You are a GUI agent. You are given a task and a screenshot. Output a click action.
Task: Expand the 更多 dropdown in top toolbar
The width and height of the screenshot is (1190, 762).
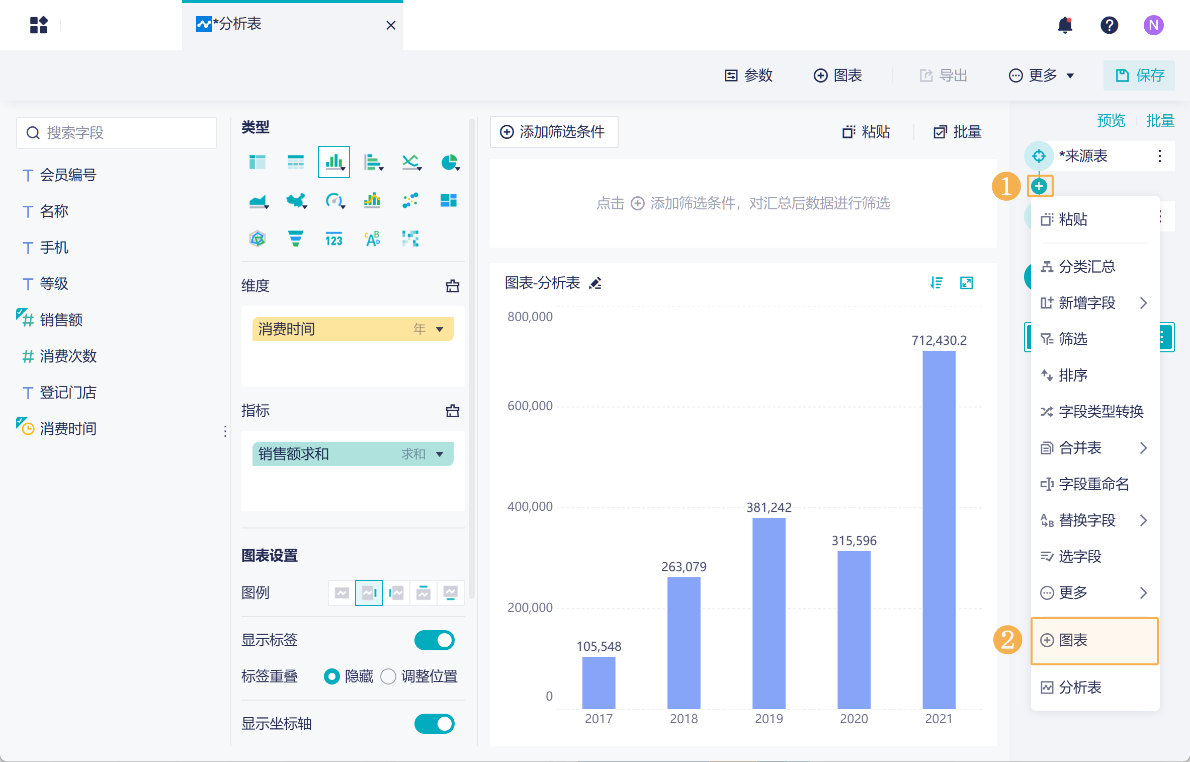[x=1042, y=75]
